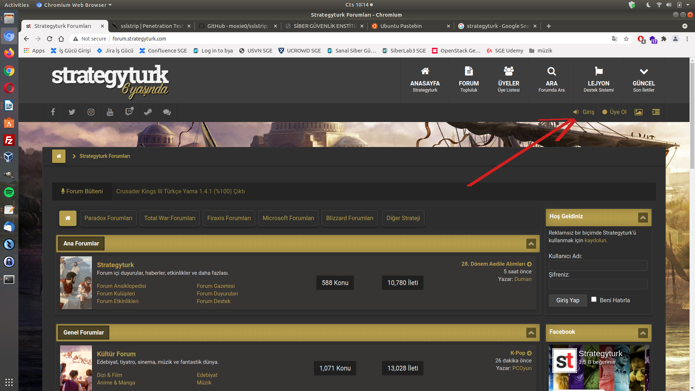This screenshot has width=695, height=391.
Task: Open Crusader Kings III Türkçe Yama bulletin
Action: [180, 192]
